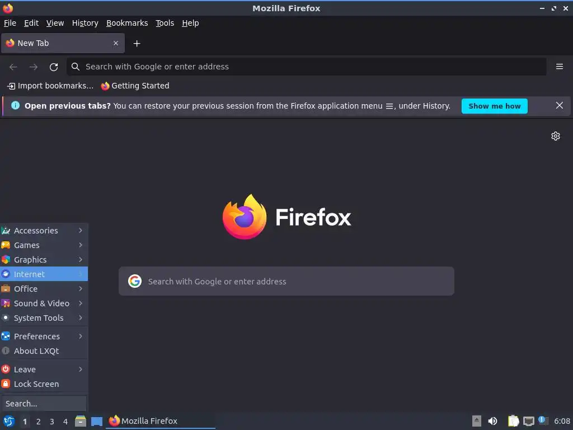
Task: Open the History menu
Action: pos(85,23)
